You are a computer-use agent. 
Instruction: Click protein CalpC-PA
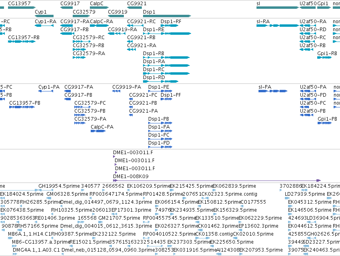[x=98, y=131]
